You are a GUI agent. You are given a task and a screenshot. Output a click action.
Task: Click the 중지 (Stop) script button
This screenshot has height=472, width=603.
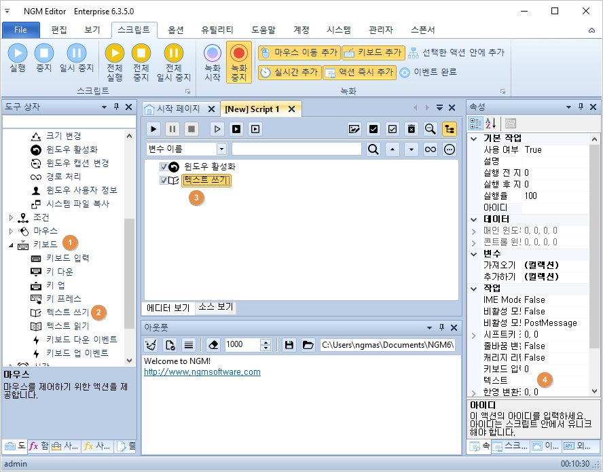click(44, 58)
